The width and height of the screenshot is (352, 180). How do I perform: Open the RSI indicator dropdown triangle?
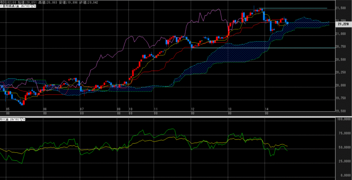tap(21, 119)
